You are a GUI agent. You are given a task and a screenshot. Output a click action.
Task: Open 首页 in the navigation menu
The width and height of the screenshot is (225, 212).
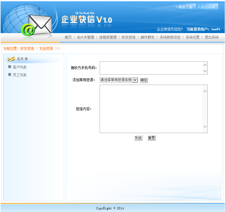click(68, 37)
